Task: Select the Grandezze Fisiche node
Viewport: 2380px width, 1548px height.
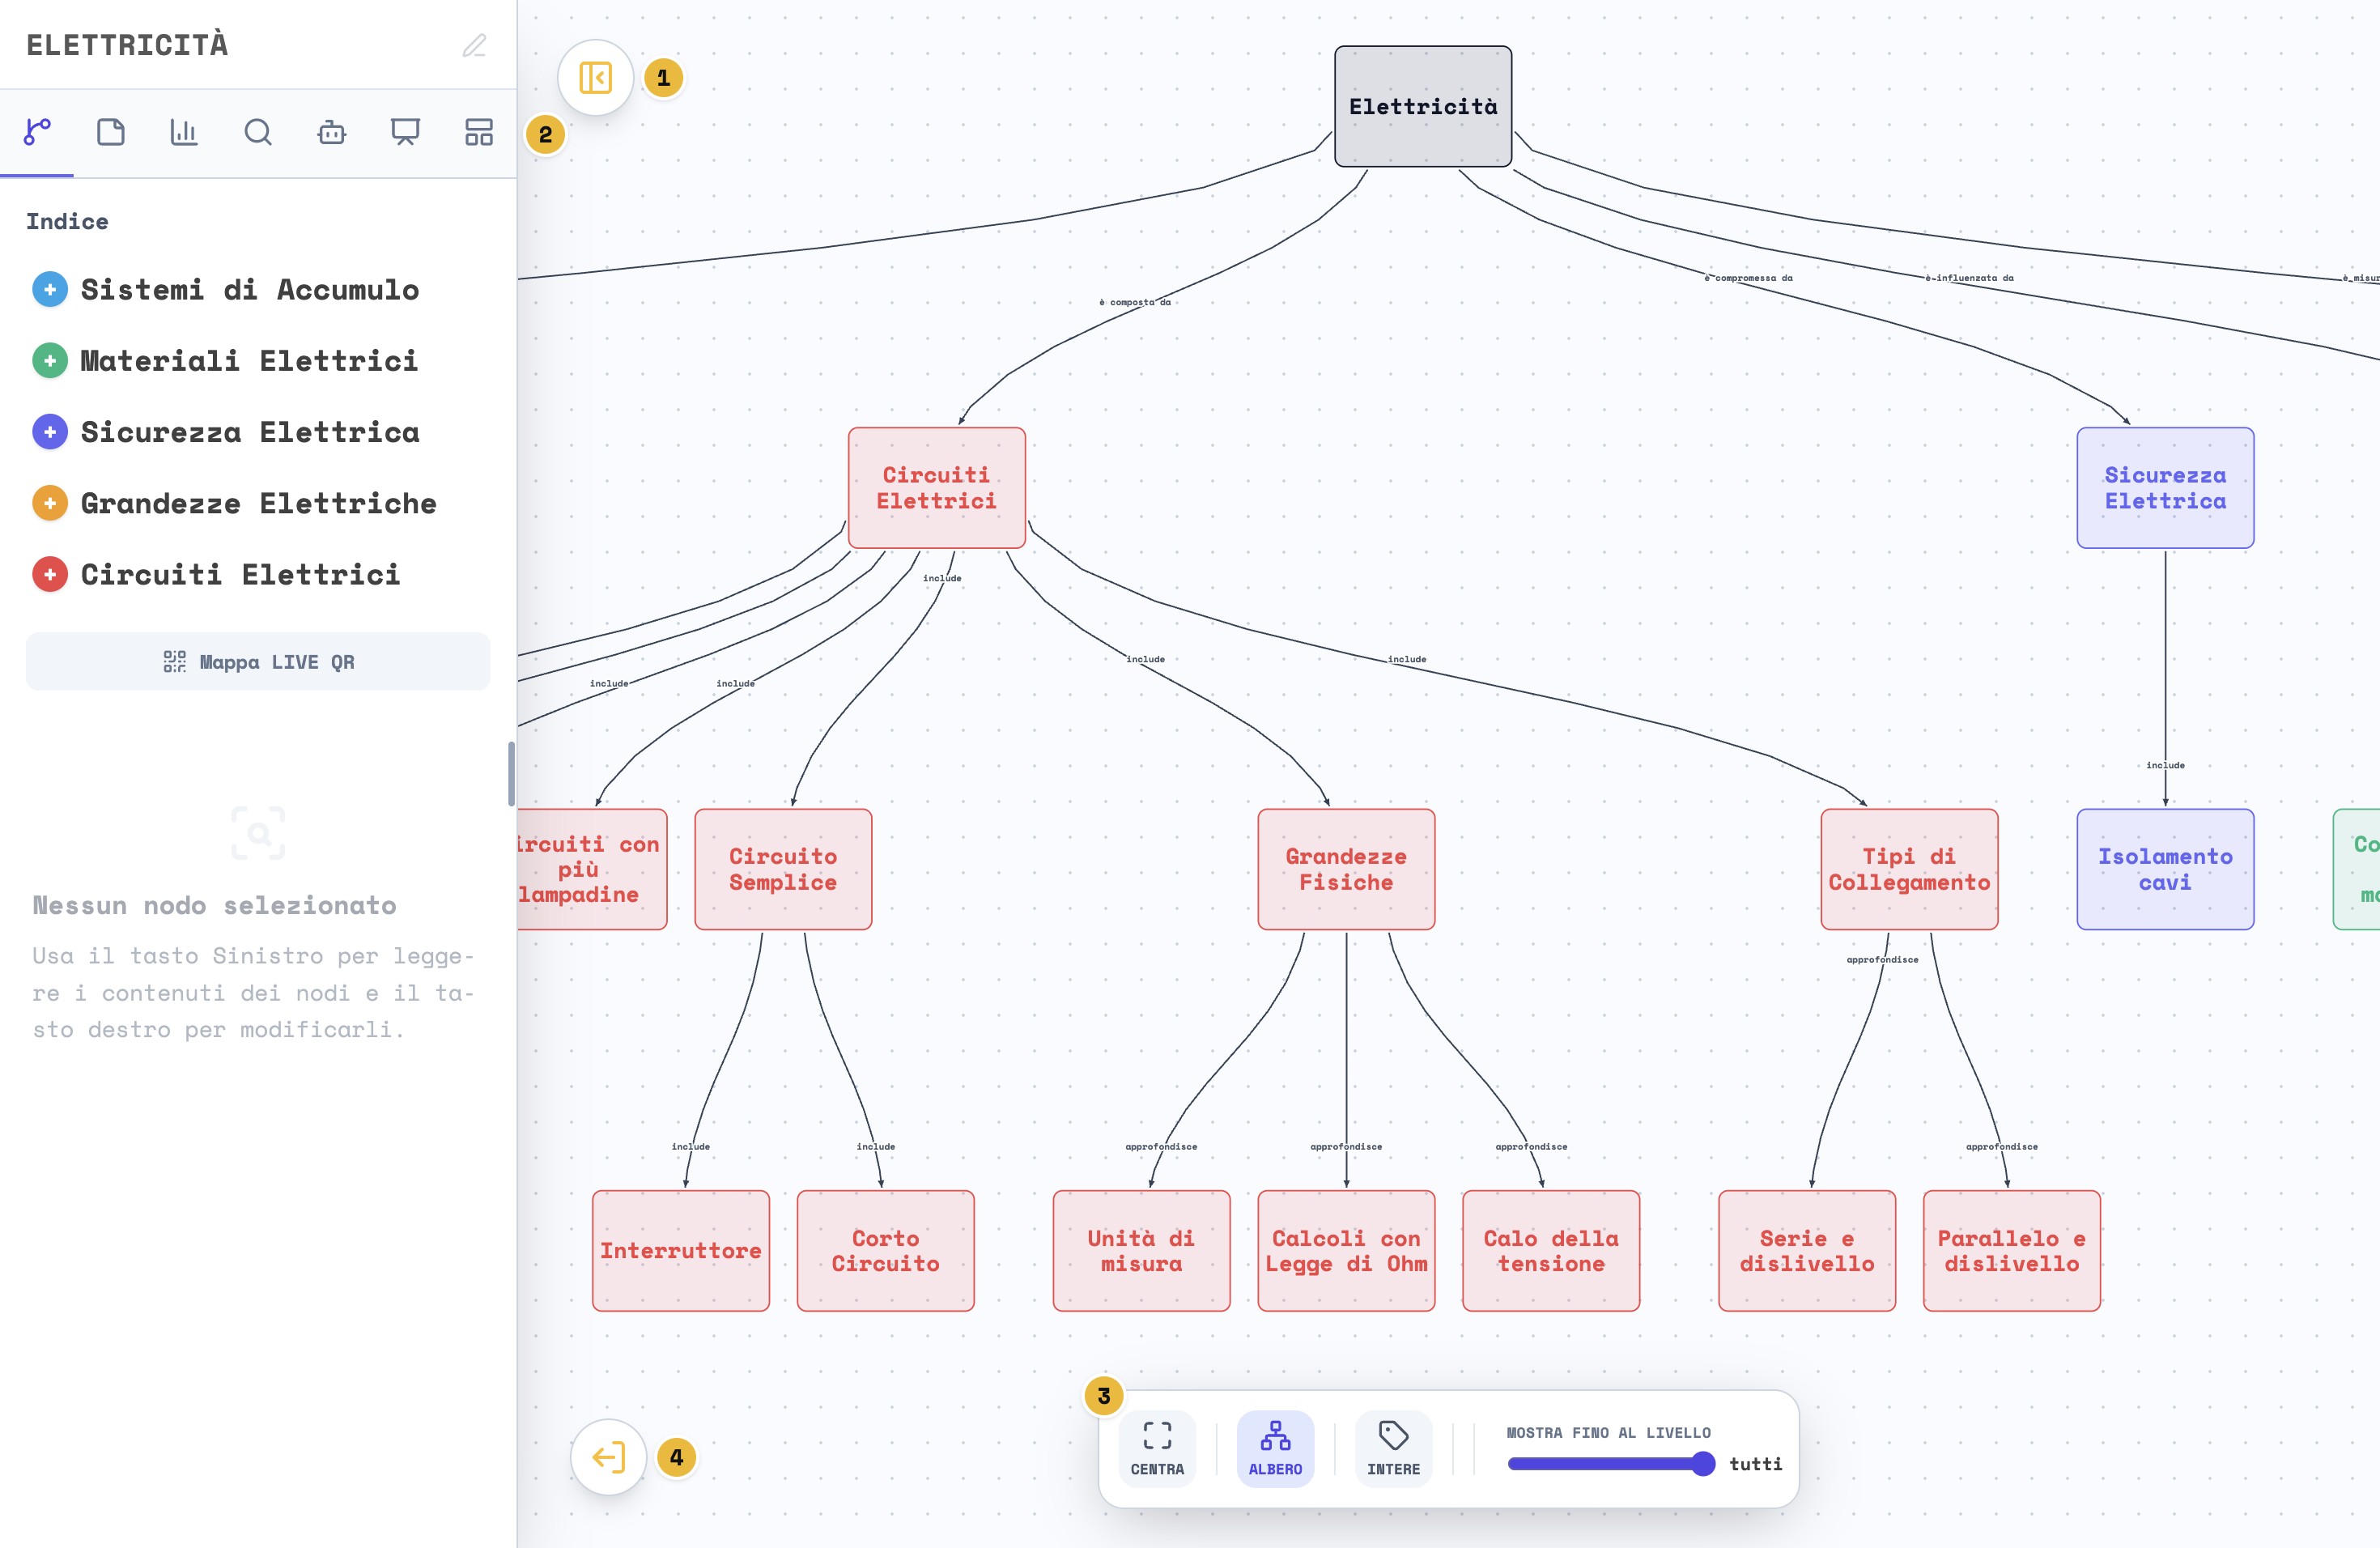Action: [x=1346, y=869]
